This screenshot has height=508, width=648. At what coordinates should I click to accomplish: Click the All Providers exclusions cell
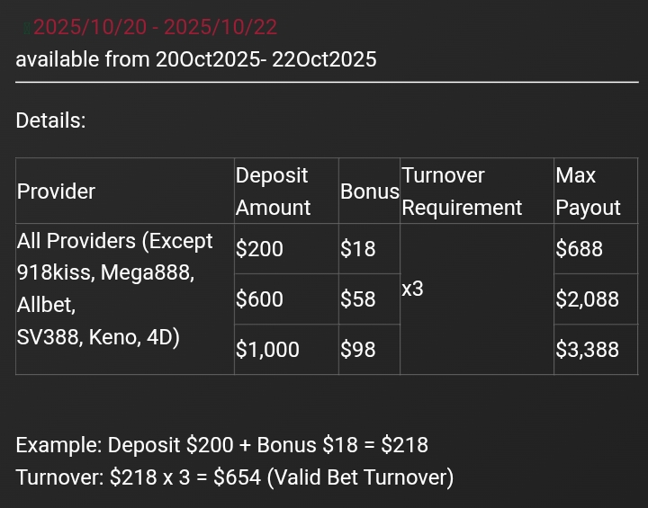115,290
